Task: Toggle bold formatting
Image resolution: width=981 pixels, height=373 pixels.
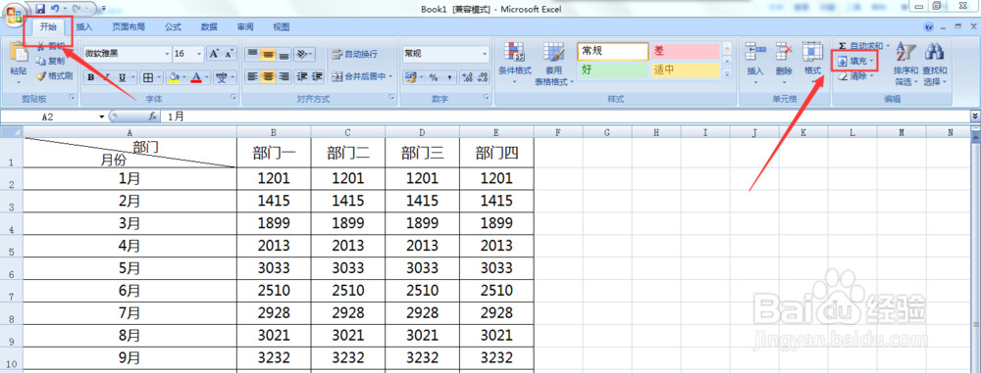Action: [91, 77]
